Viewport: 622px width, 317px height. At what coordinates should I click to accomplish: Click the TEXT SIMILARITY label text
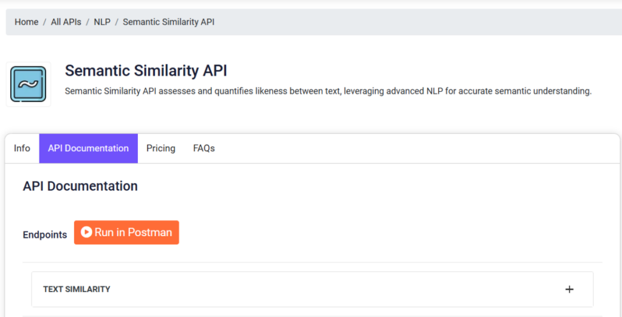click(x=77, y=289)
